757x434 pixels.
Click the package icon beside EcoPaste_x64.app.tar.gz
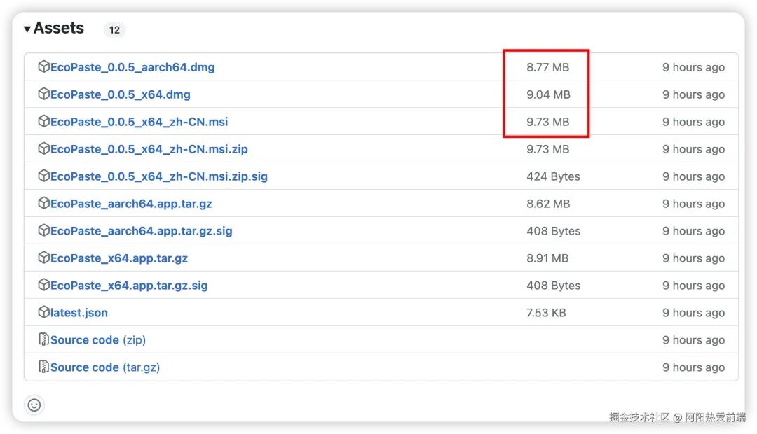tap(43, 258)
